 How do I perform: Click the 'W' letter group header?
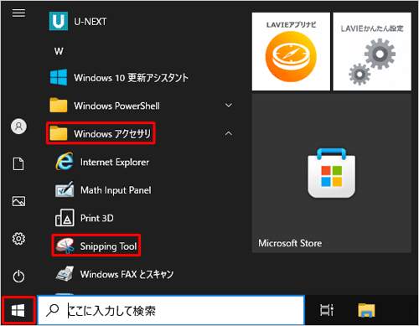pos(59,51)
